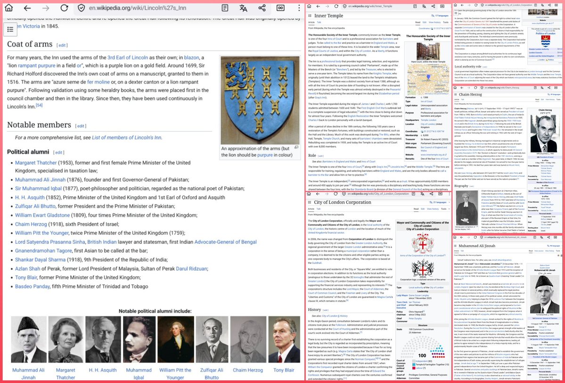
Task: Open tabs counter in Lincoln's Inn window
Action: 280,8
